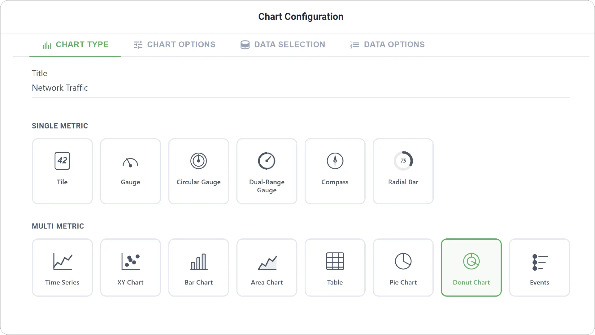This screenshot has width=595, height=335.
Task: Pick the Table chart type
Action: tap(335, 268)
